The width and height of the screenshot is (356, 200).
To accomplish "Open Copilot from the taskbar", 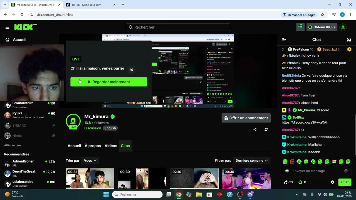I will click(x=189, y=194).
